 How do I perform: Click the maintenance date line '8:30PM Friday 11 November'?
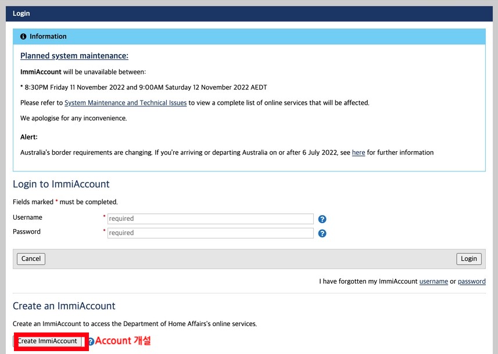click(144, 87)
